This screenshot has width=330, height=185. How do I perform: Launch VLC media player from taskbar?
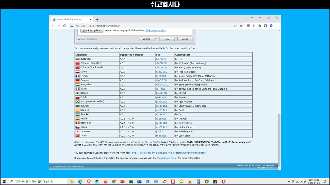(x=190, y=181)
